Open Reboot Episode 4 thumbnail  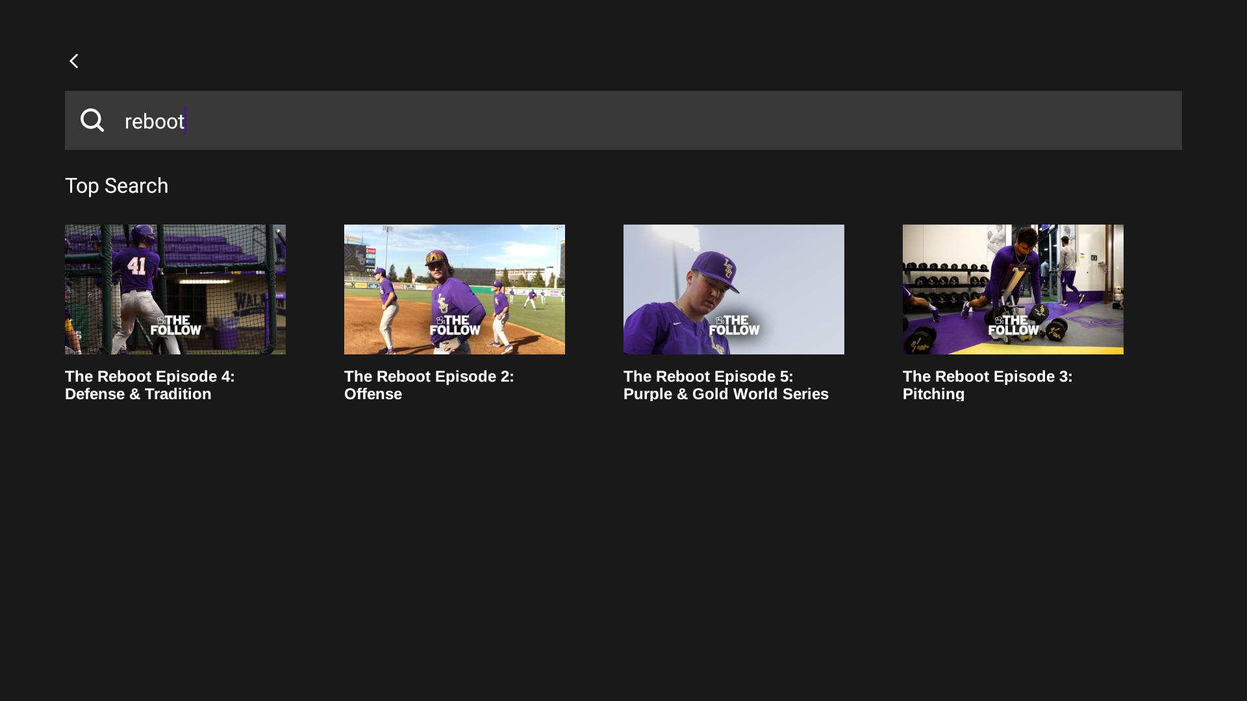175,289
